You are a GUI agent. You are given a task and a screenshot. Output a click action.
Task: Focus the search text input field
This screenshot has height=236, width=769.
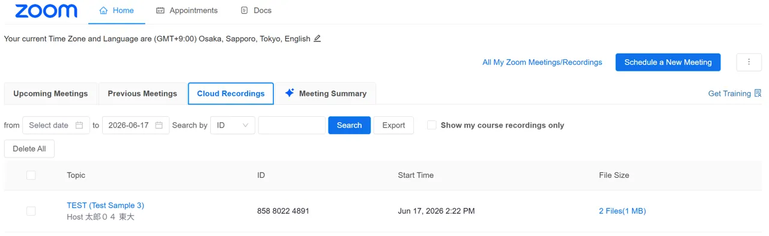[291, 125]
